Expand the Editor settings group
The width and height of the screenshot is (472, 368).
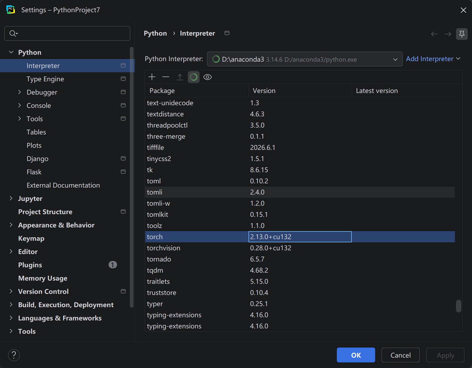pos(11,251)
